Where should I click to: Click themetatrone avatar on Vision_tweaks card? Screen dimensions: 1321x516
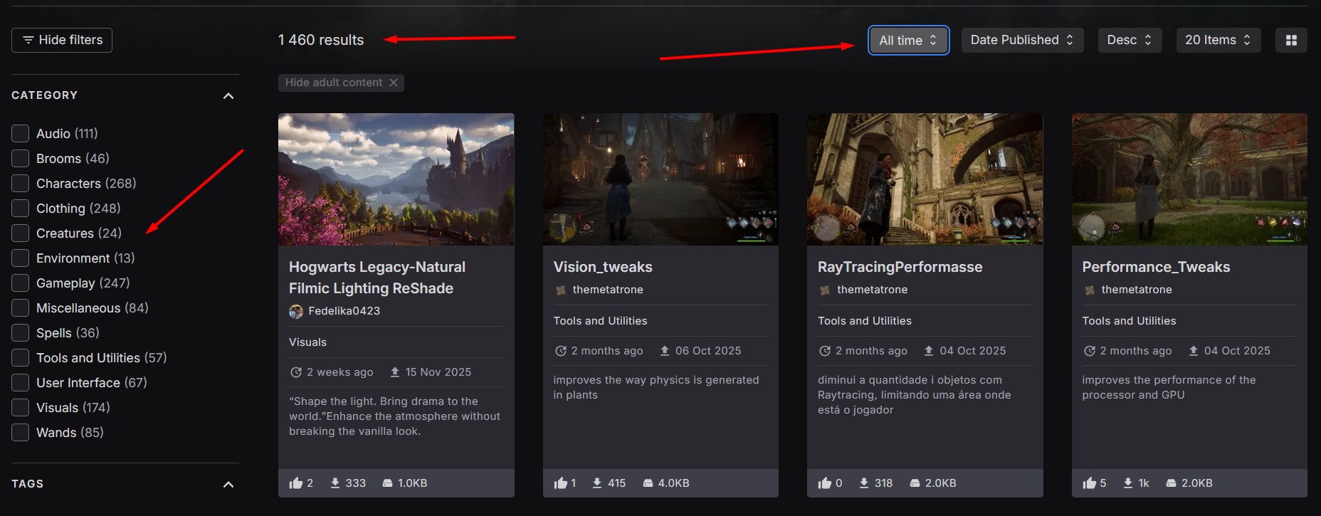pyautogui.click(x=561, y=290)
